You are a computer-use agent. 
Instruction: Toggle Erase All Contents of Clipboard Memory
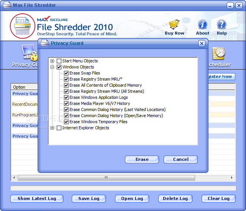[66, 85]
